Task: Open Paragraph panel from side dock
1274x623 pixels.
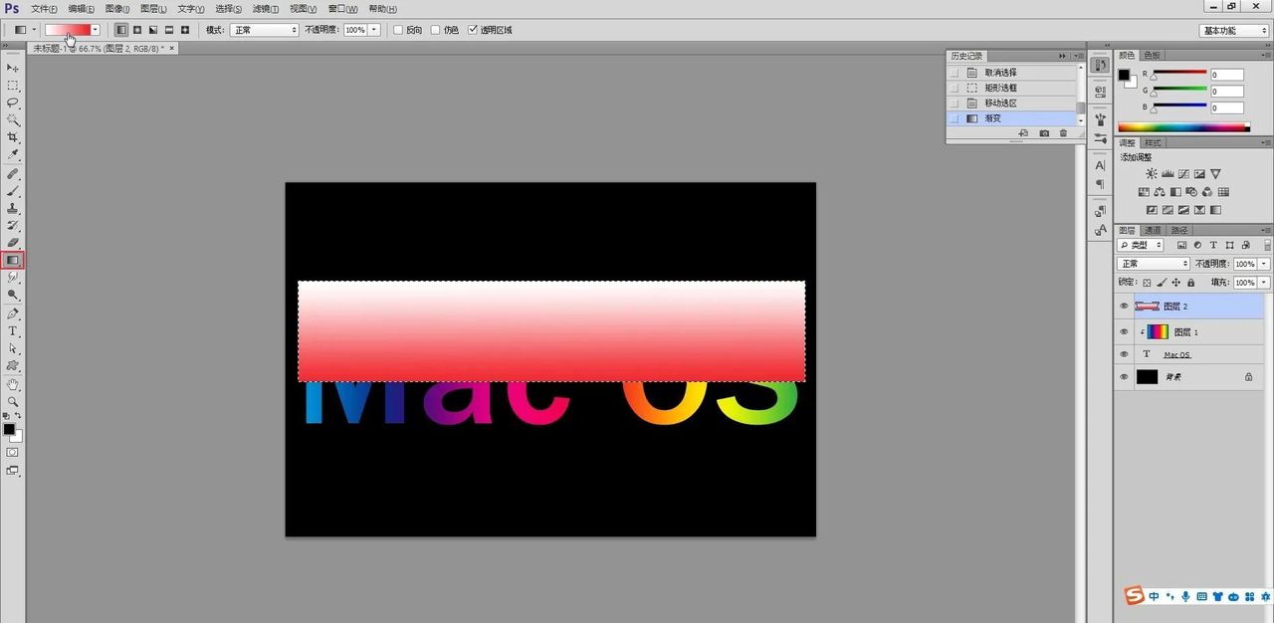Action: [1100, 184]
